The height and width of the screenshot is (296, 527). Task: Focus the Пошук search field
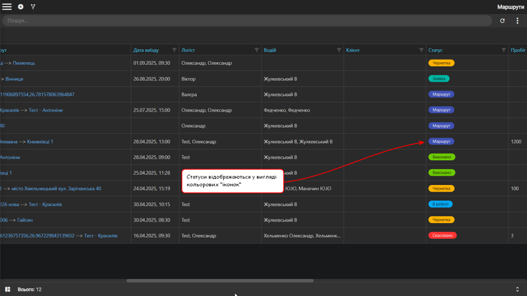[247, 21]
